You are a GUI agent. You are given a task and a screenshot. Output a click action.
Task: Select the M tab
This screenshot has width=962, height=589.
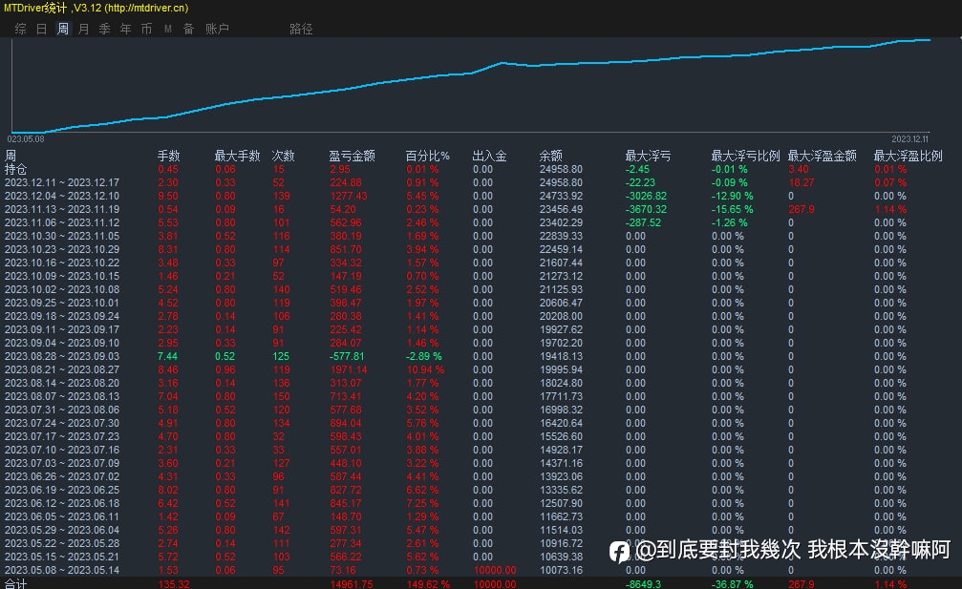coord(167,29)
